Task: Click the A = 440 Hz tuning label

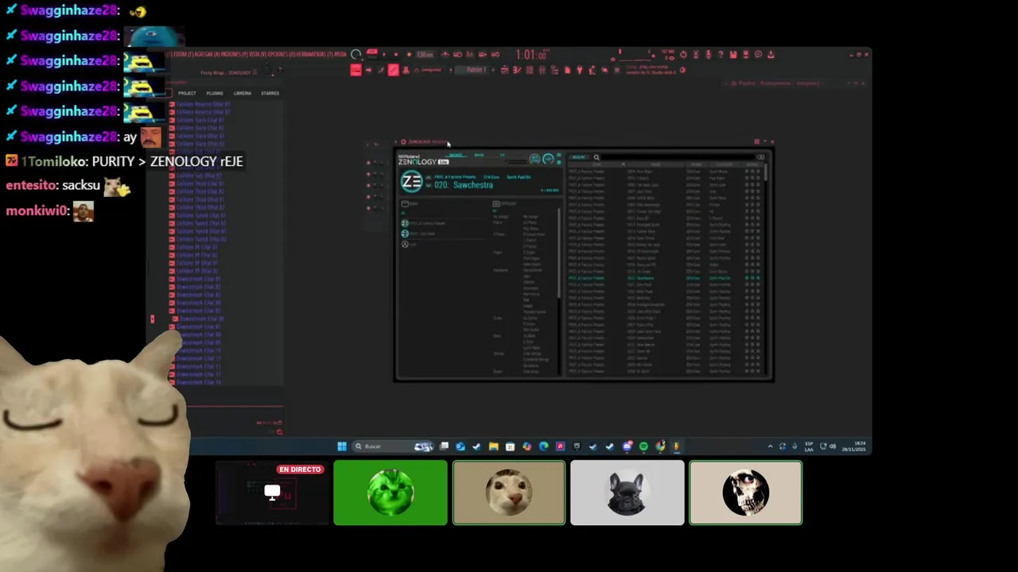Action: (x=550, y=191)
